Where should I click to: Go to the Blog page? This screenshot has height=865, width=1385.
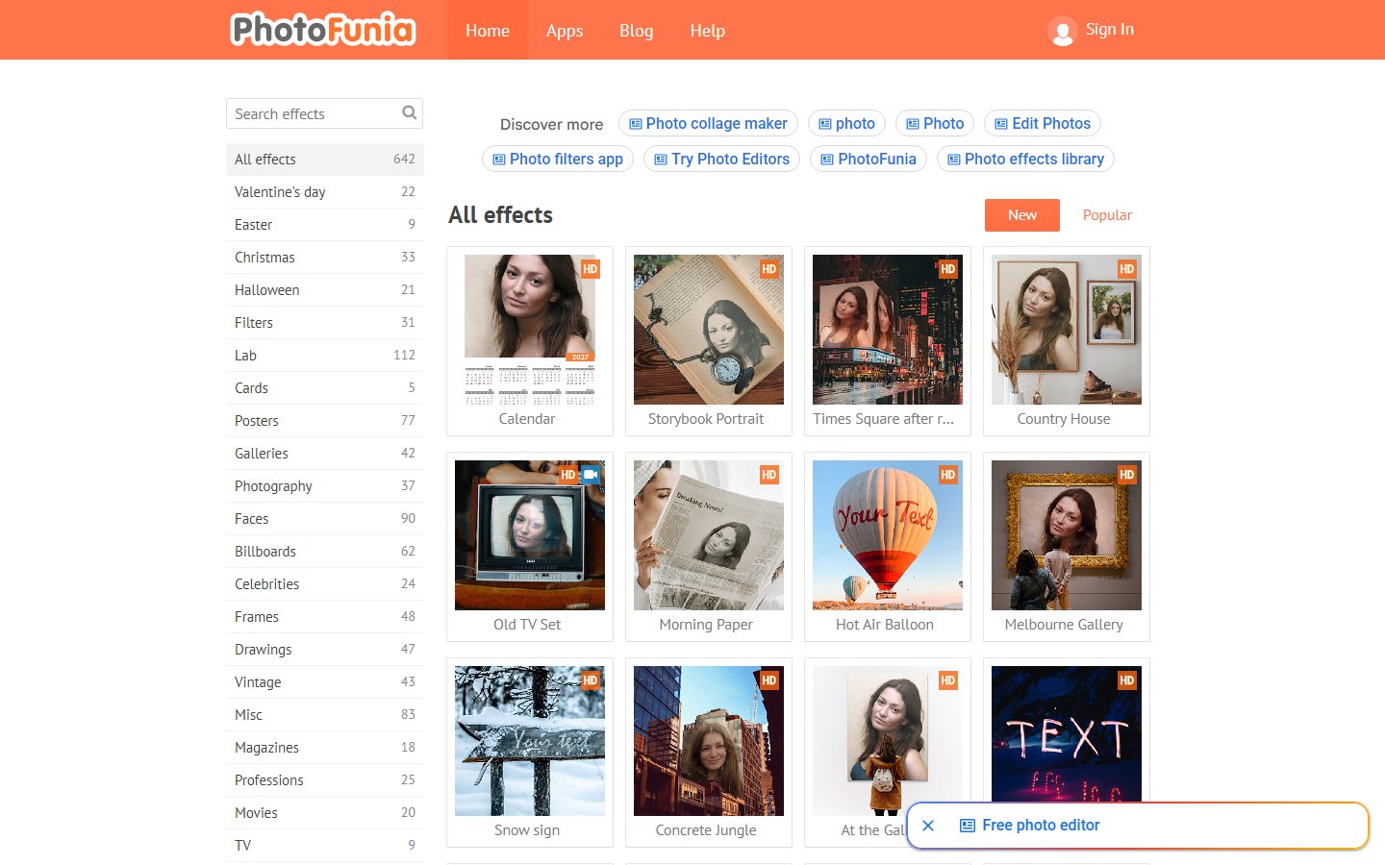point(637,30)
